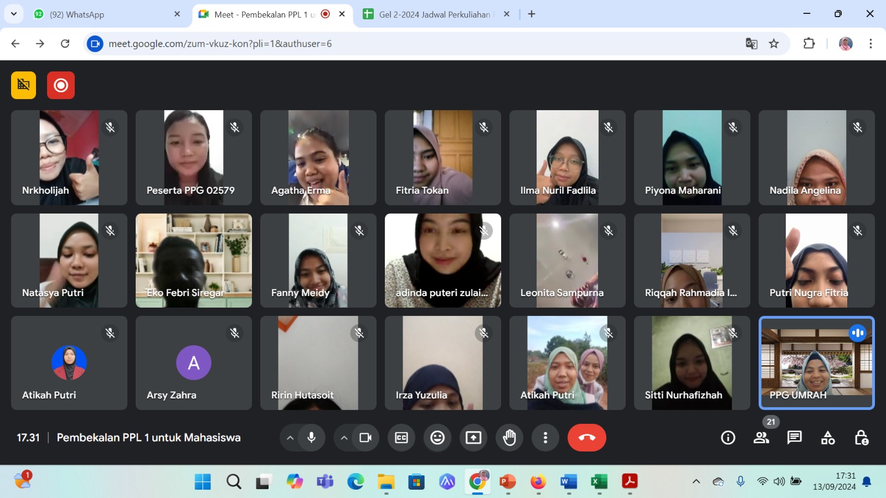
Task: Toggle the microphone on or off
Action: click(311, 438)
